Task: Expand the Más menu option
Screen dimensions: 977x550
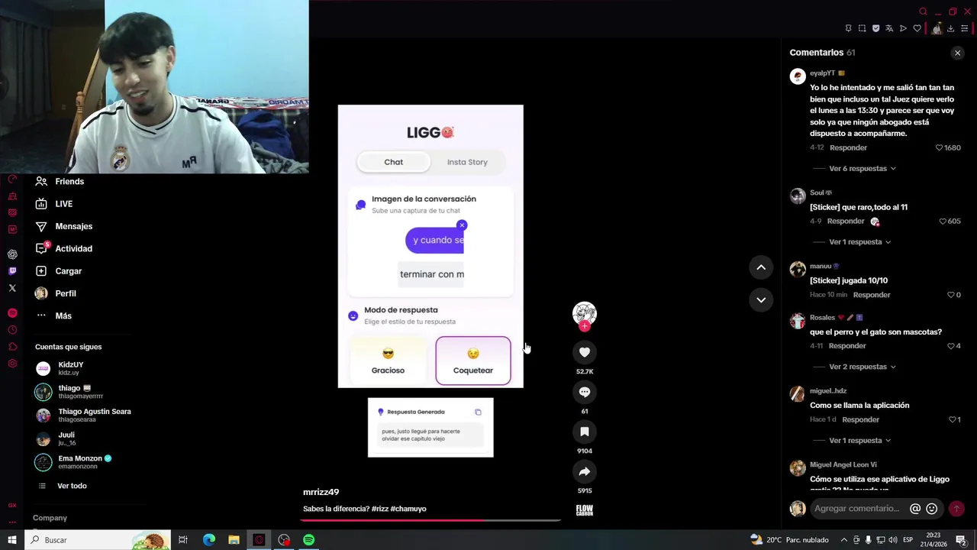Action: pyautogui.click(x=53, y=315)
